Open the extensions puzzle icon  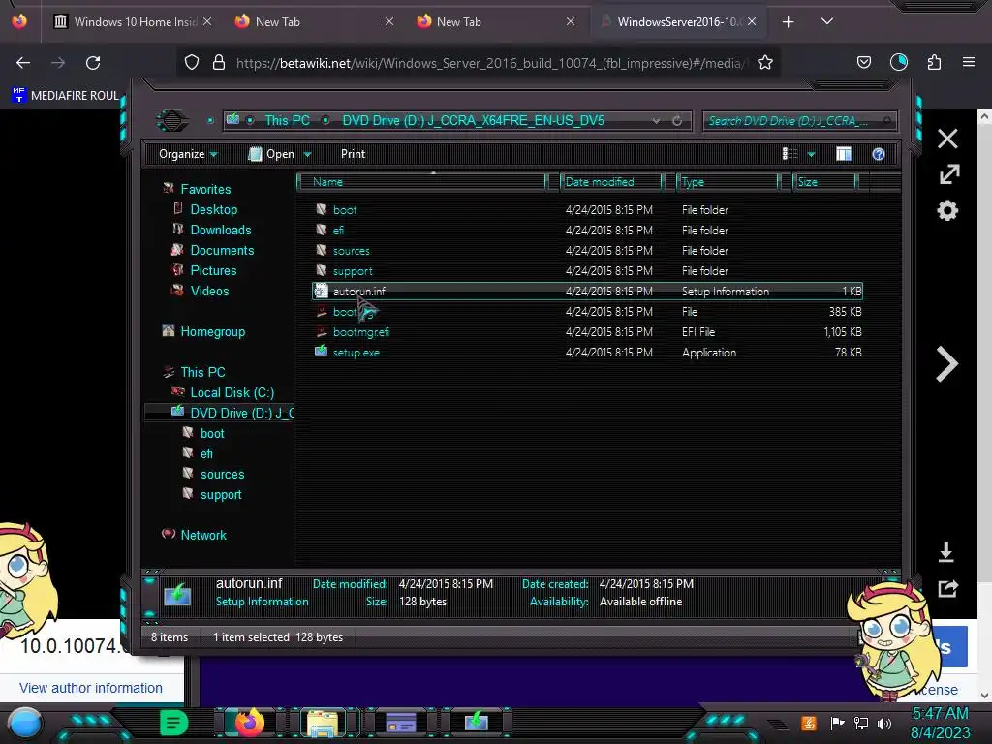935,63
